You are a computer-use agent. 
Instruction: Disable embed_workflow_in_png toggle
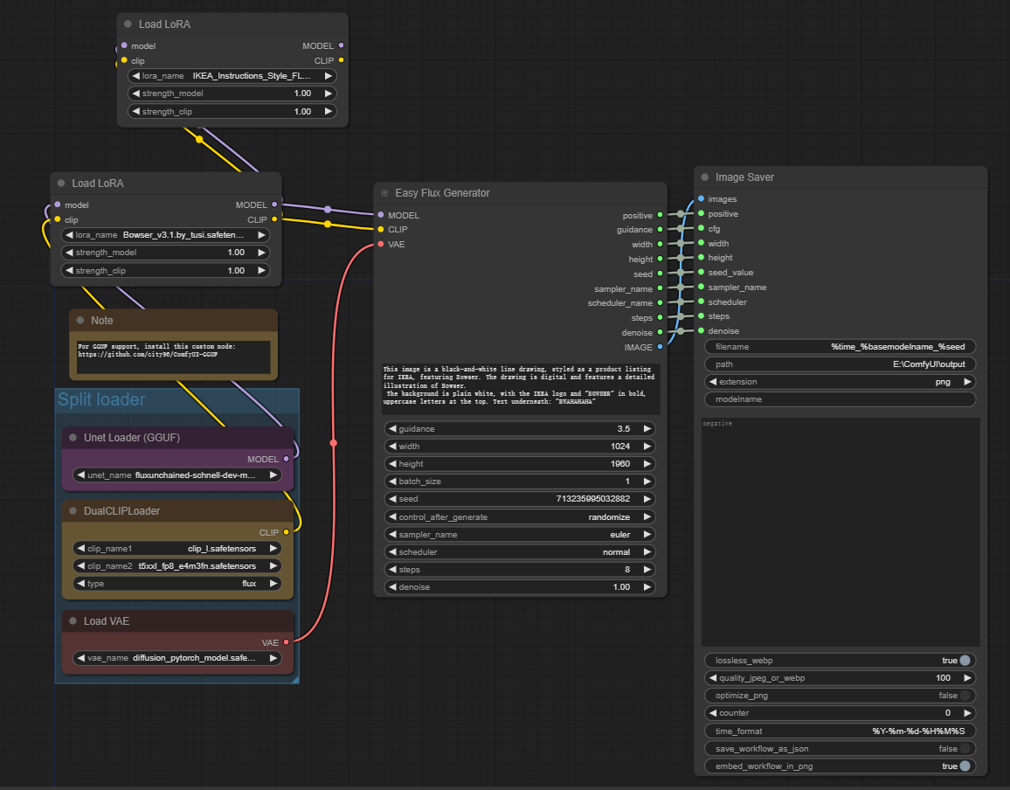[965, 766]
